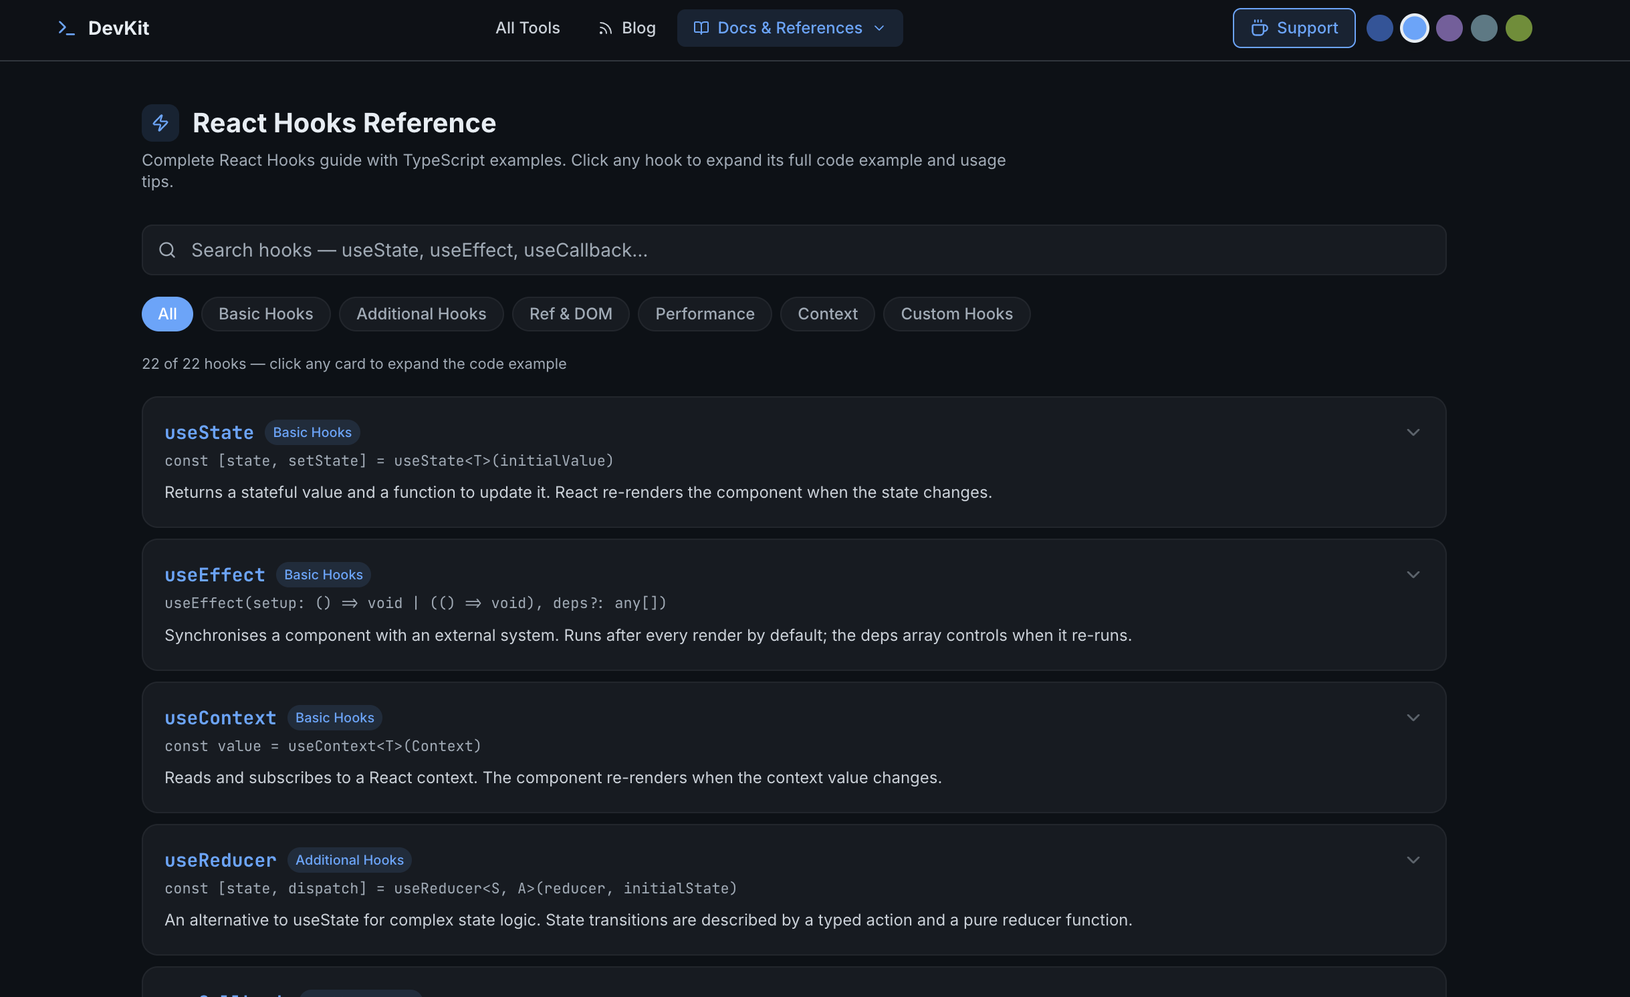Filter by Basic Hooks category
The width and height of the screenshot is (1630, 997).
pos(265,314)
